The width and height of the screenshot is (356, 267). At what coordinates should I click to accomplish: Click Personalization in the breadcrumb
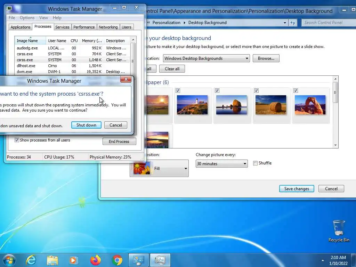tap(167, 23)
